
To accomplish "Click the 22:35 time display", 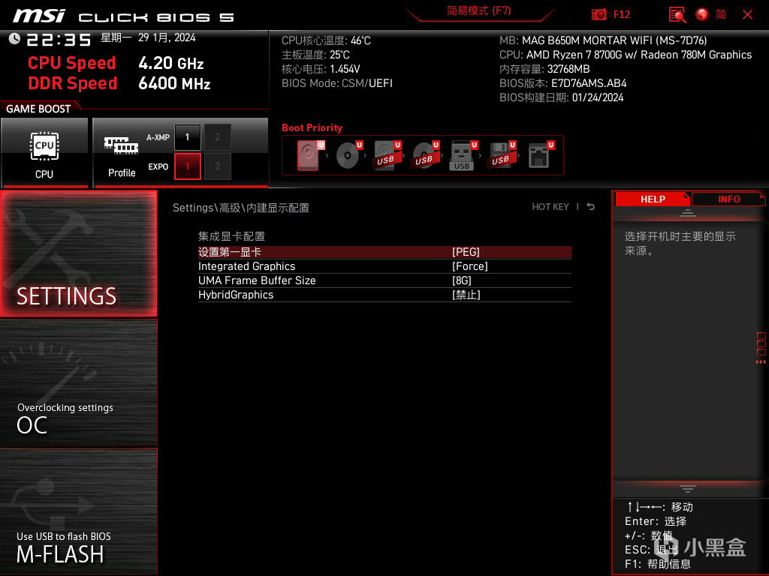I will (59, 40).
